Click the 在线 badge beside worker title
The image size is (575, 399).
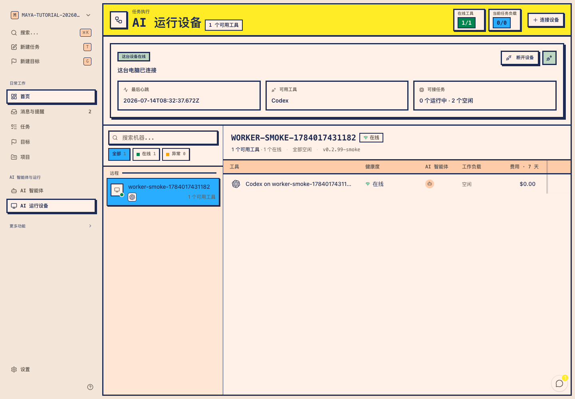(x=371, y=138)
